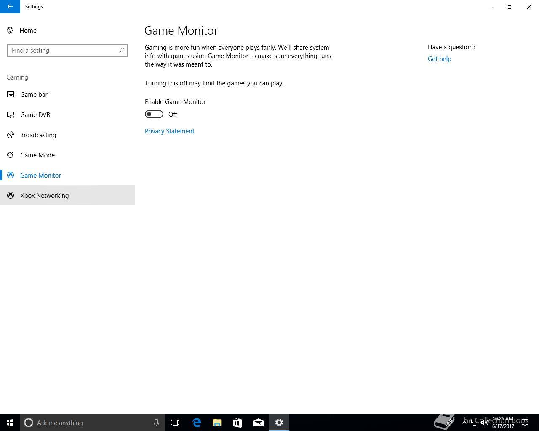
Task: Close the Settings window
Action: (529, 7)
